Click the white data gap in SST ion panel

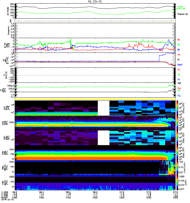104,108
